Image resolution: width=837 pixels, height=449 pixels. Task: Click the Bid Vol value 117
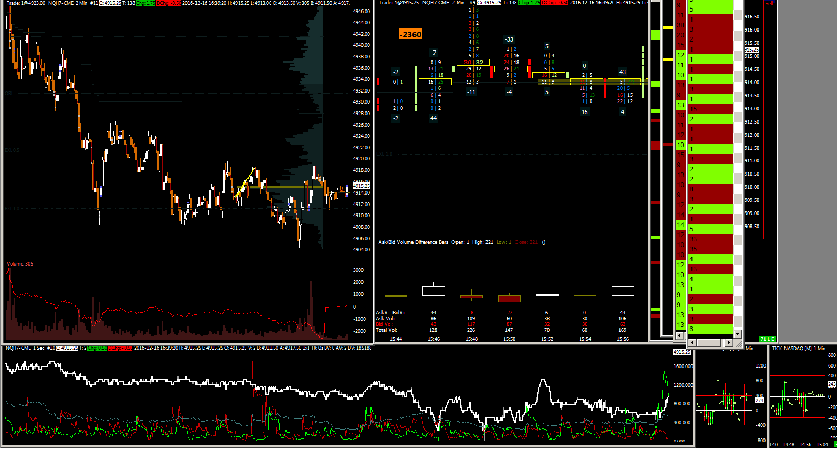point(471,324)
